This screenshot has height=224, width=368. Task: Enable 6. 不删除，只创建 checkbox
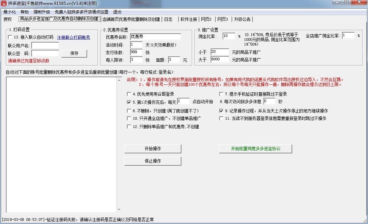point(129,110)
